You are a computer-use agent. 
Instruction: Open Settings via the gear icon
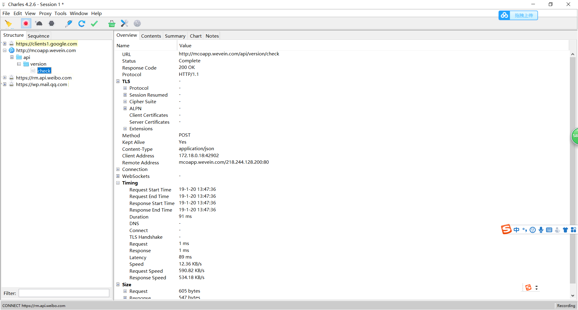point(137,23)
